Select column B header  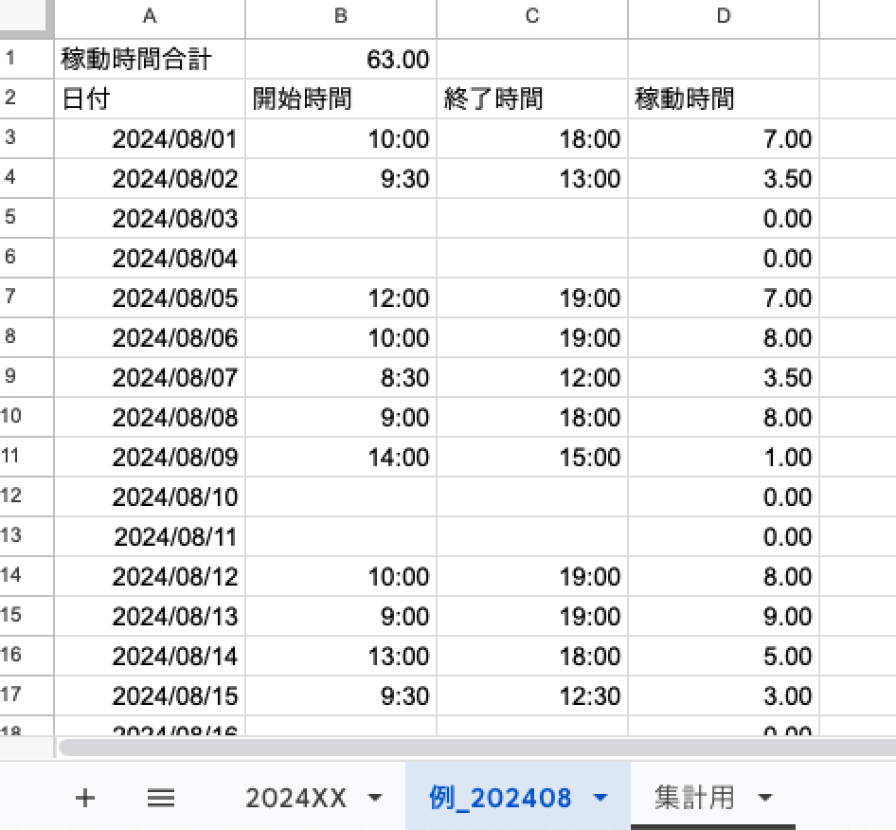pos(341,16)
